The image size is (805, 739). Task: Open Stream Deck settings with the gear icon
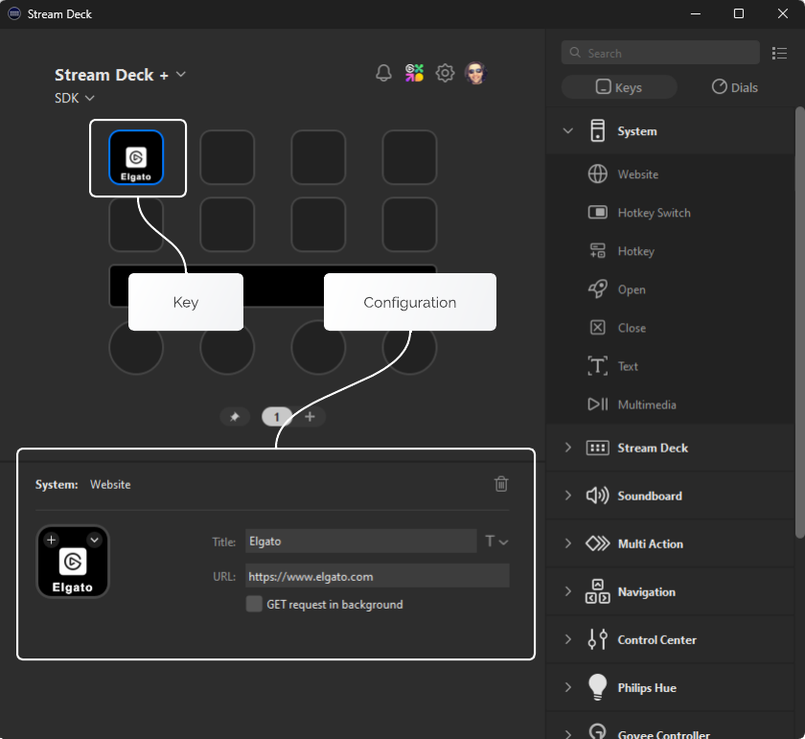pyautogui.click(x=445, y=72)
